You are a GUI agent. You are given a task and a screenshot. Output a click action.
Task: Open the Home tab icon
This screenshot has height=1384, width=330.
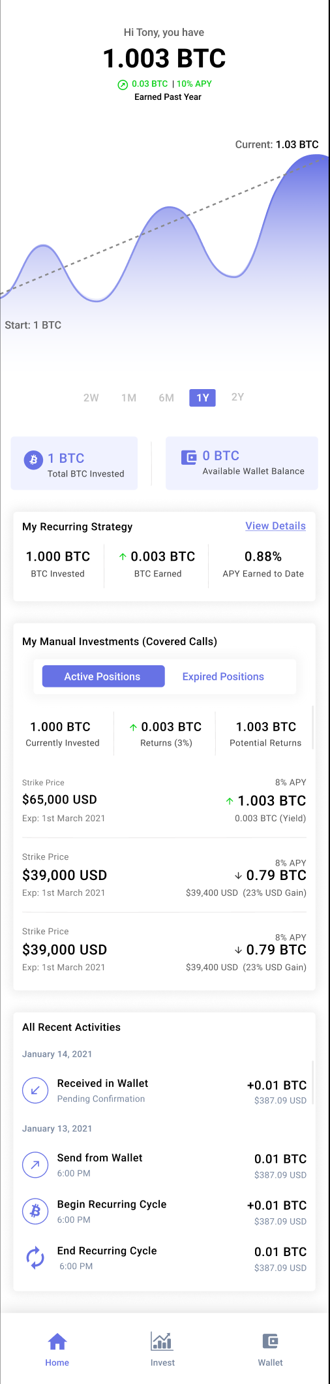(x=57, y=1341)
